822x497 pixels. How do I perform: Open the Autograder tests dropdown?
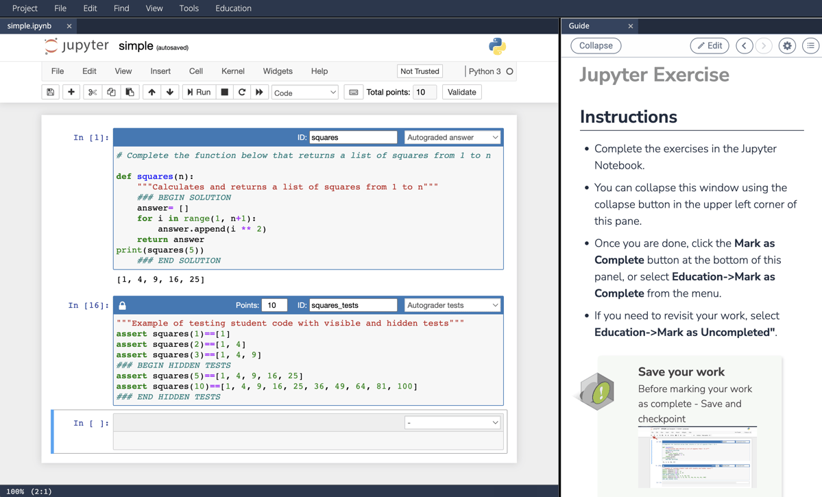pos(452,304)
